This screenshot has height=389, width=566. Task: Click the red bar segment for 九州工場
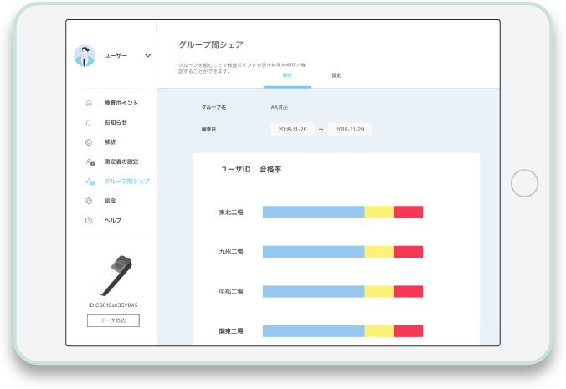(408, 252)
